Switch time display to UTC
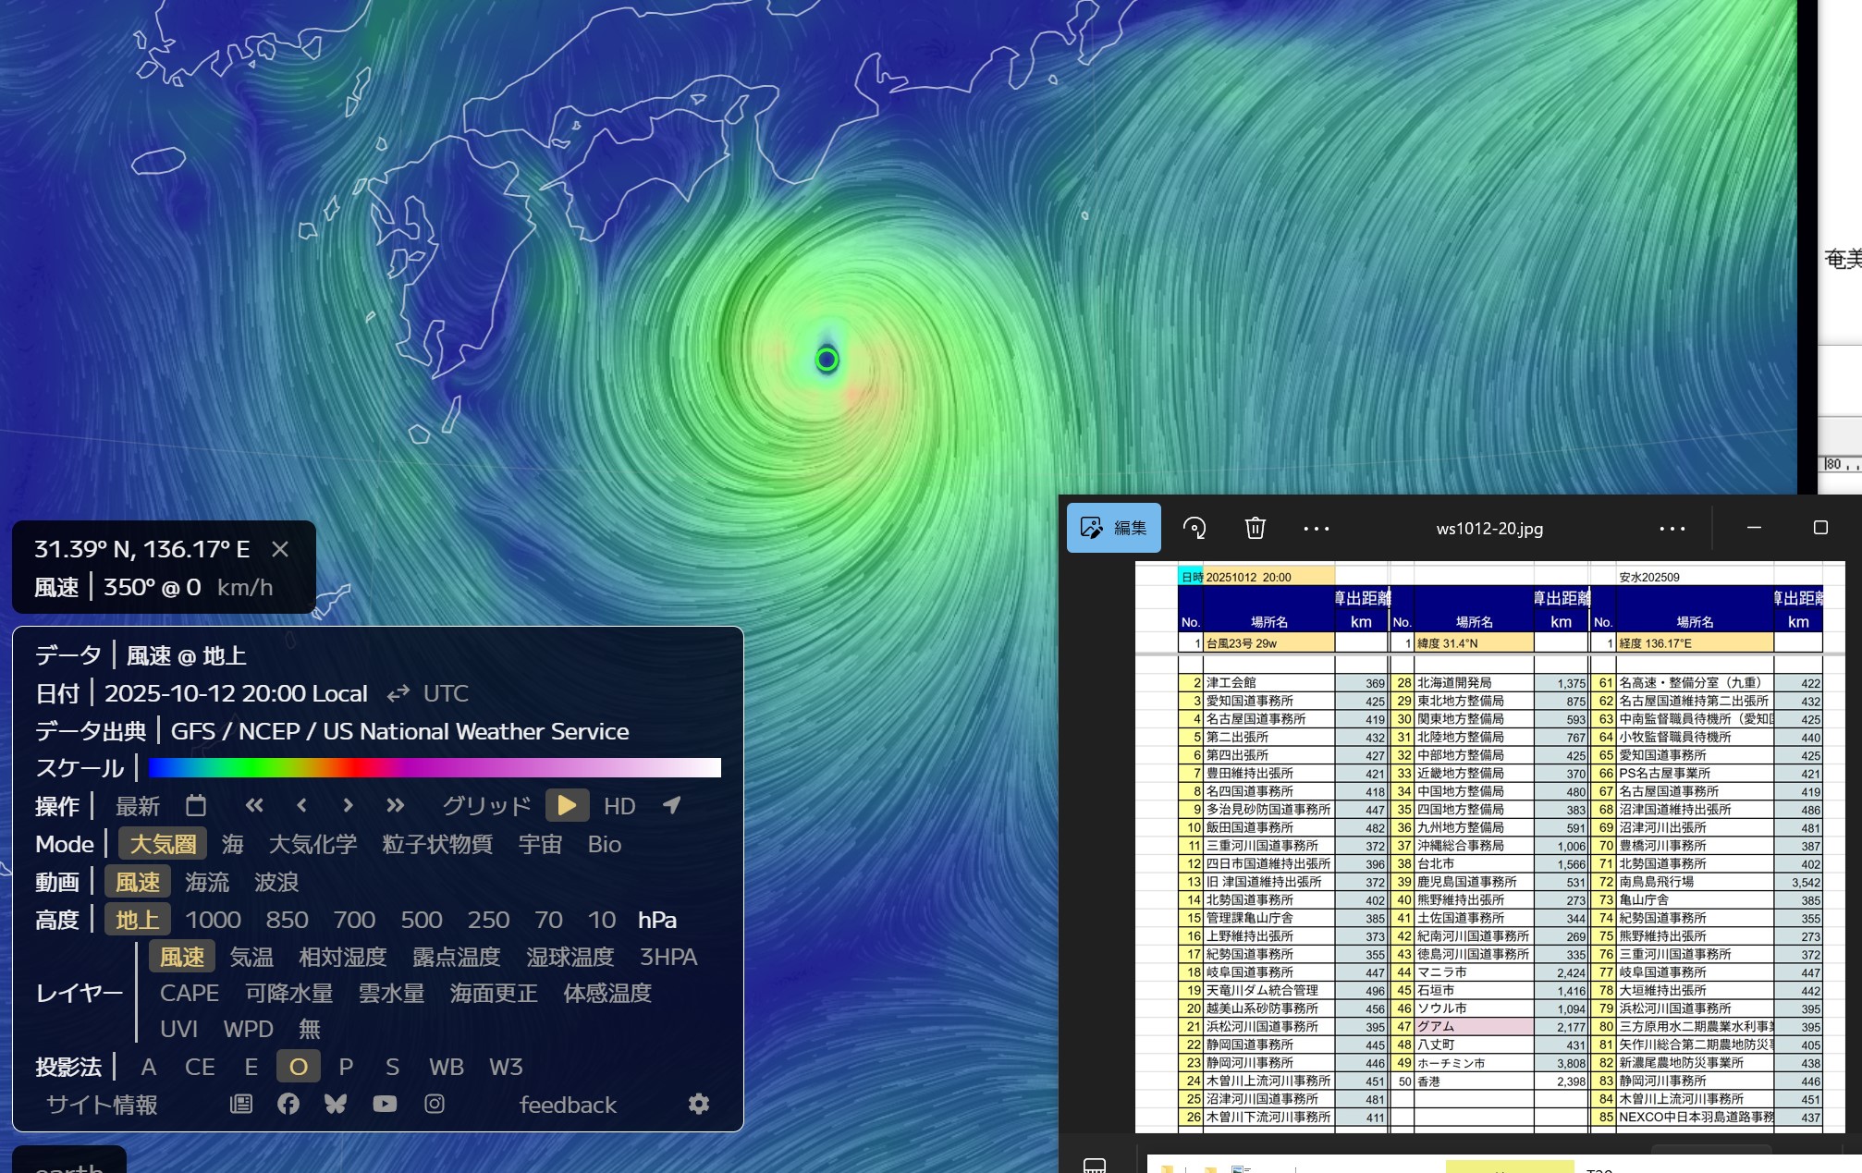The image size is (1862, 1173). click(x=445, y=693)
